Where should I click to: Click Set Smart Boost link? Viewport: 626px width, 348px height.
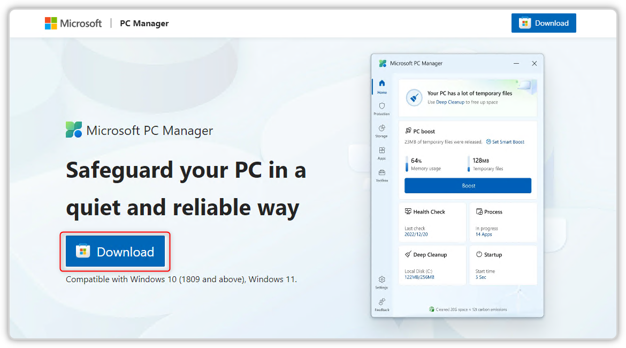pyautogui.click(x=505, y=142)
